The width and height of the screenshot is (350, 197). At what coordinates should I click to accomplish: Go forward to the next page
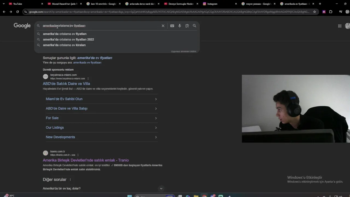point(11,12)
